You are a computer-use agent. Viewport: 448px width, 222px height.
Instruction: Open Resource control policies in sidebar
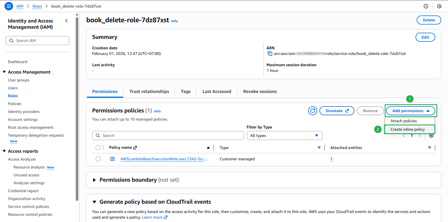(30, 214)
